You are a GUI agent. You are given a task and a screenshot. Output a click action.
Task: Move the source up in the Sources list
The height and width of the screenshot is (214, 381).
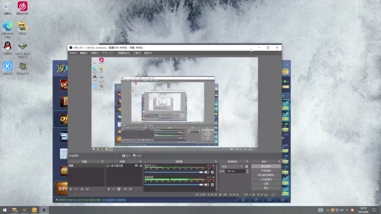coord(125,189)
